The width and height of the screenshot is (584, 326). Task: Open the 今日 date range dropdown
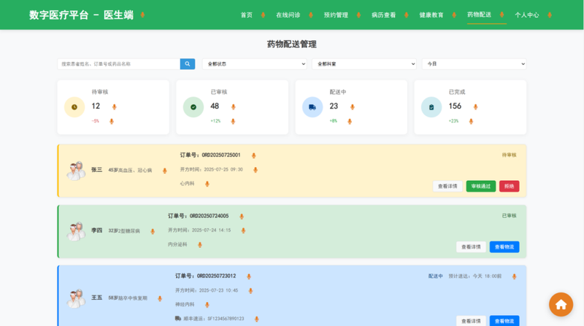(x=474, y=64)
